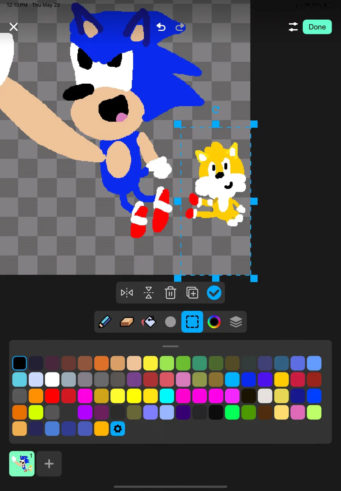Pick the teal green swatch in first row
Screen dimensions: 341x491
tap(200, 363)
